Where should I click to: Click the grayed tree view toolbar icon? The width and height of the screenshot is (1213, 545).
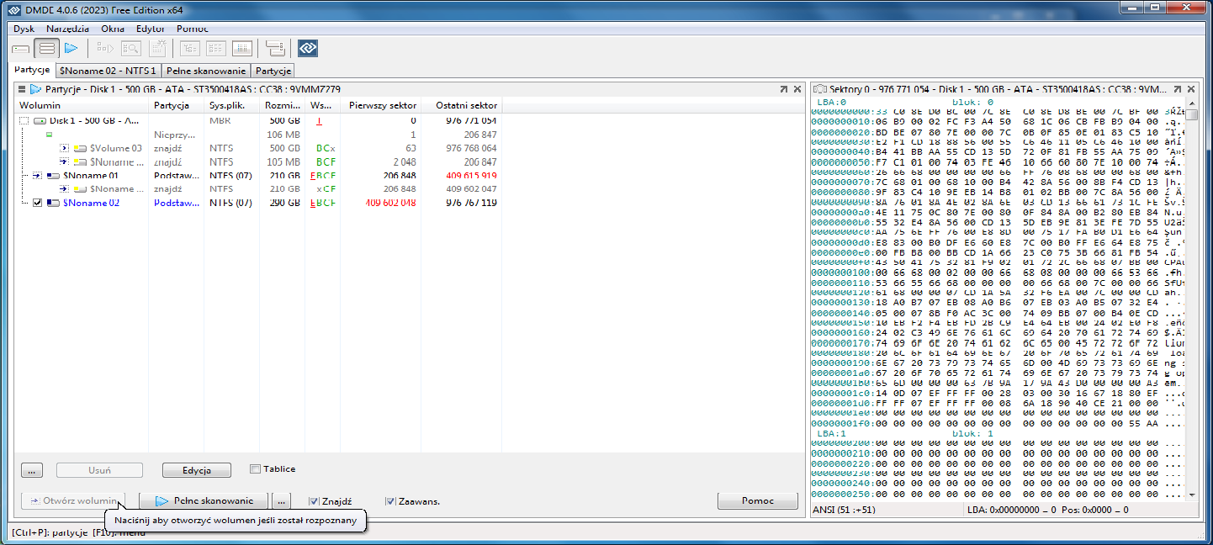pyautogui.click(x=190, y=49)
